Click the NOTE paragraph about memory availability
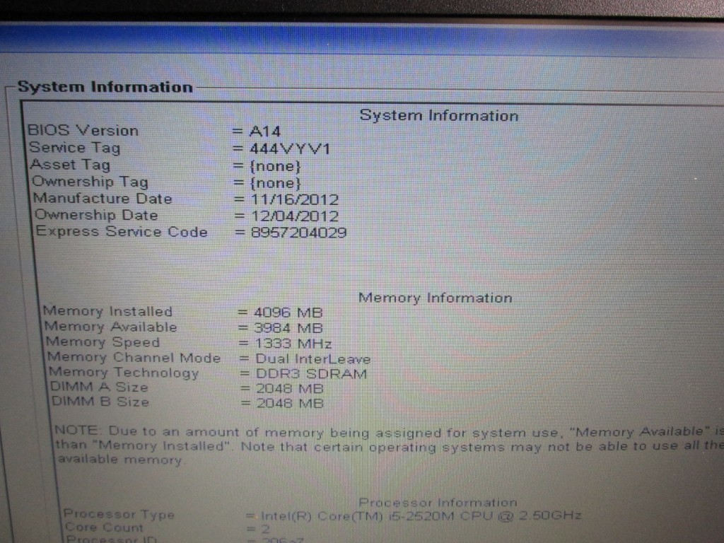Screen dimensions: 724x543 [390, 445]
